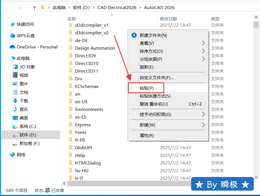260x196 pixels.
Task: Click the 新建文件夹(N) blue icon
Action: coord(134,35)
